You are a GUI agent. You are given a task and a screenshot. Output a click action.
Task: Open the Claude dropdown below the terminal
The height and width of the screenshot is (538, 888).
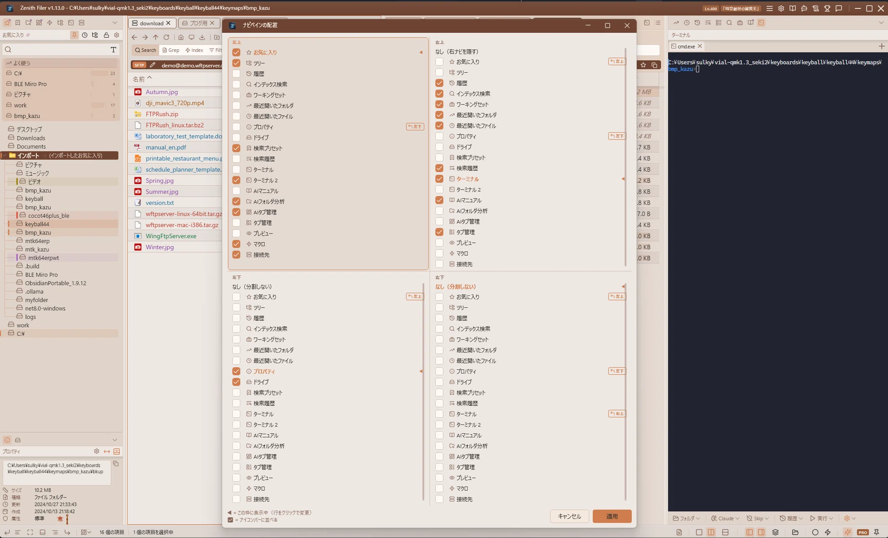pos(725,518)
